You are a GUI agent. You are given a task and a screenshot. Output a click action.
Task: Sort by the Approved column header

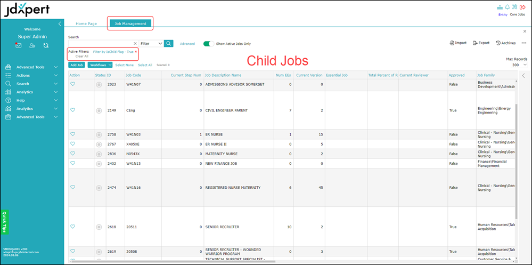tap(456, 75)
